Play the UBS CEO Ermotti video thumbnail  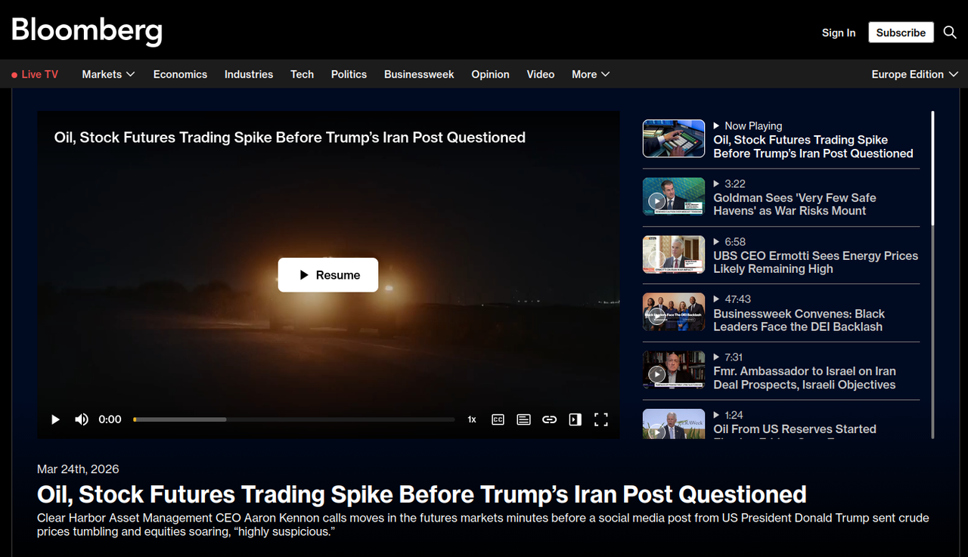point(674,255)
